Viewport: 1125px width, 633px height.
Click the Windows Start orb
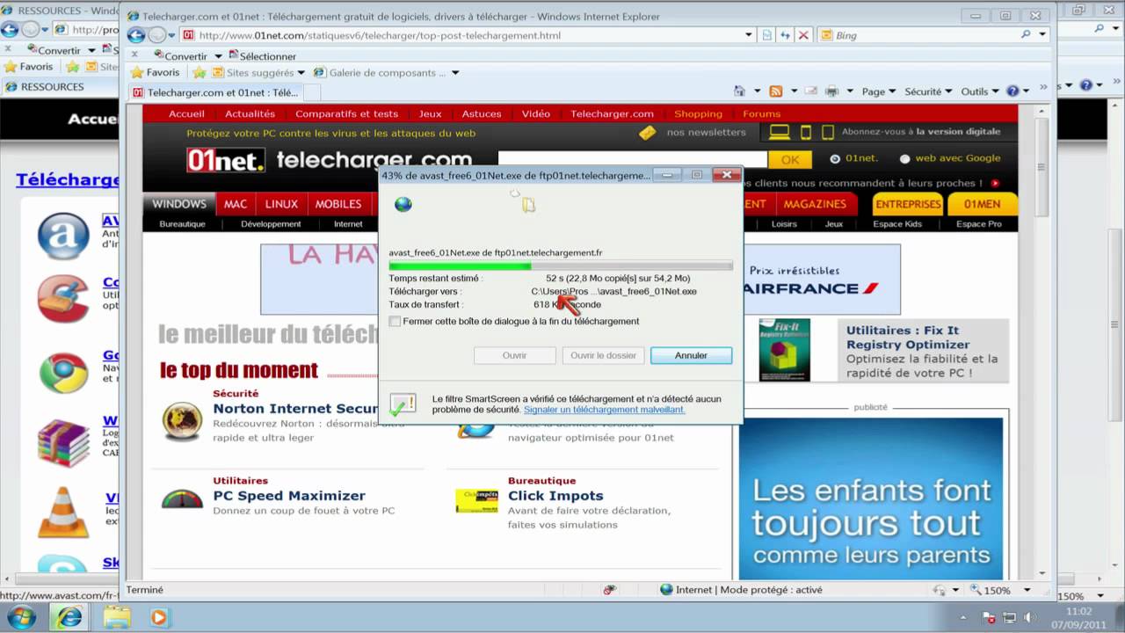21,617
